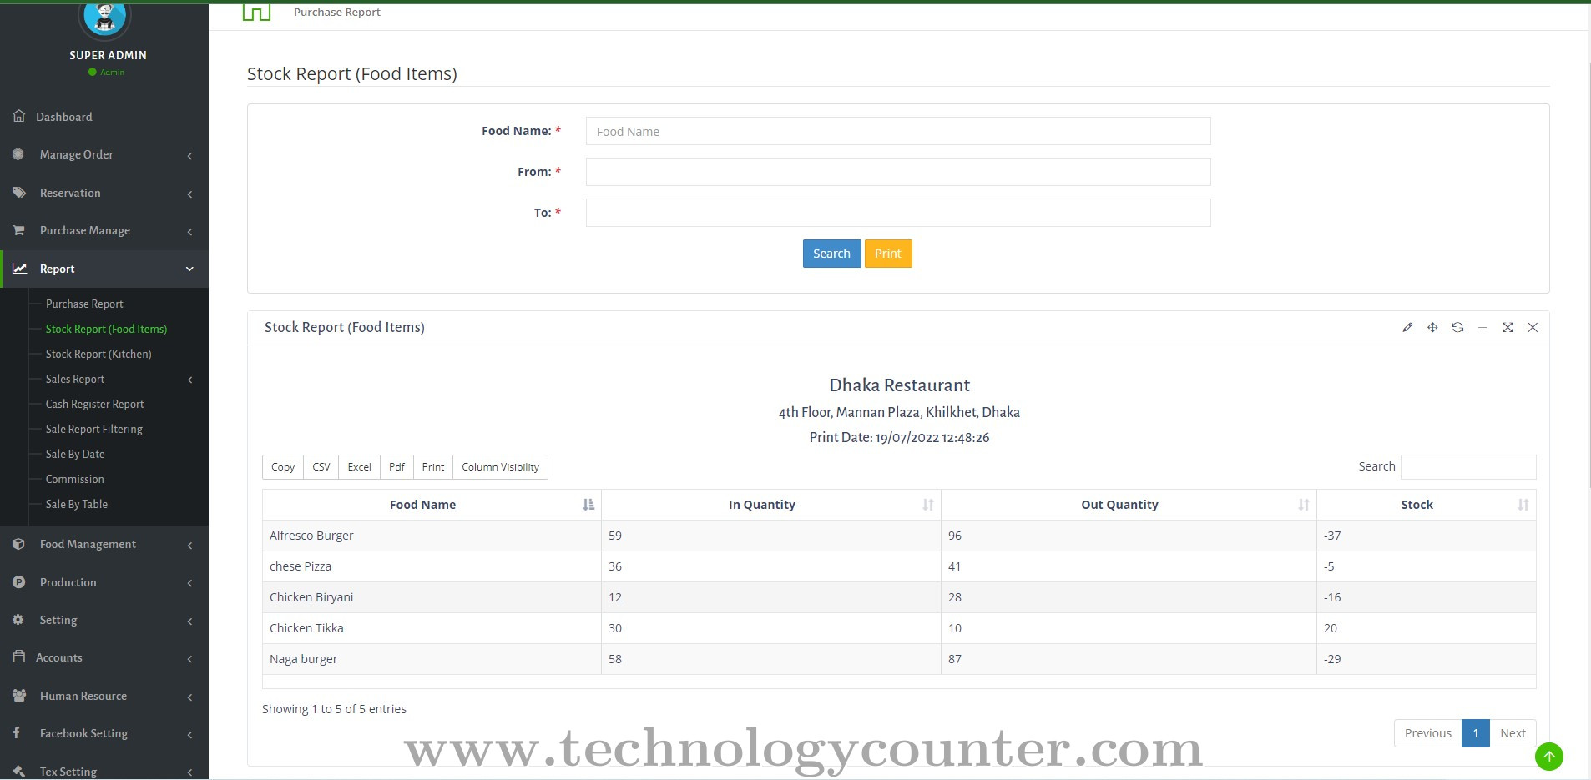Image resolution: width=1591 pixels, height=780 pixels.
Task: Click the Food Name input field
Action: [898, 131]
